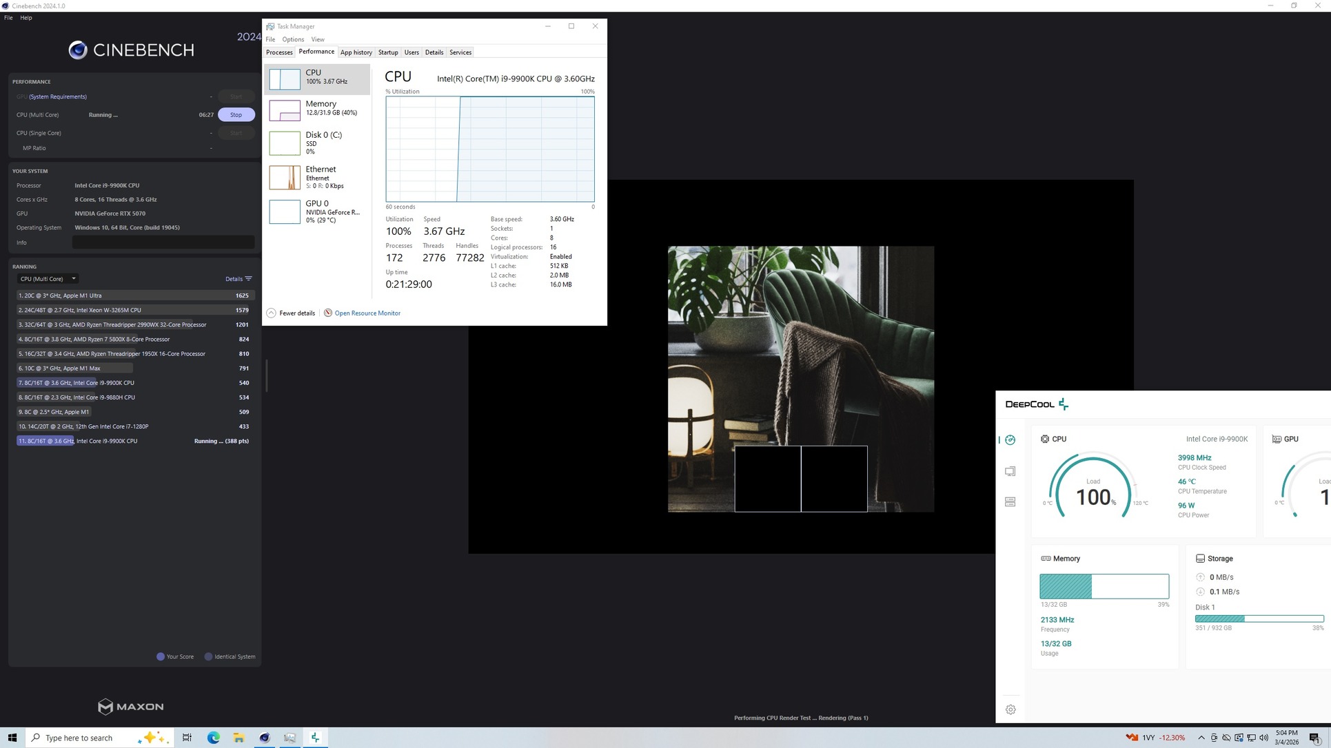This screenshot has height=748, width=1331.
Task: Click DeepCool hardware list sidebar icon
Action: [1010, 502]
